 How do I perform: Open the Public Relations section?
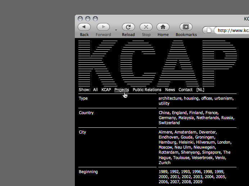point(147,90)
